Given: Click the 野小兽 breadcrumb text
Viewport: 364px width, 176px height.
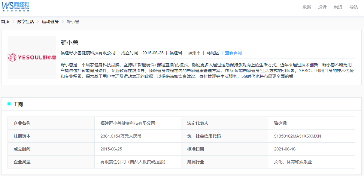Looking at the screenshot, I should click(73, 22).
